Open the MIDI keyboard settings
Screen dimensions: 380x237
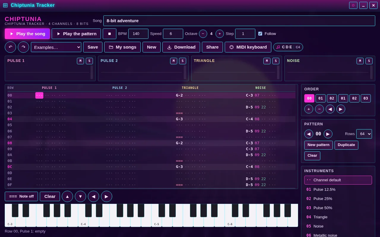click(x=248, y=47)
